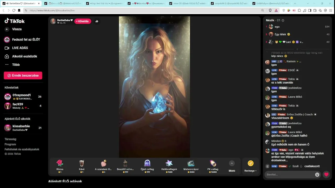Send the Beszélő szívv... gift
This screenshot has height=188, width=335.
coord(125,166)
